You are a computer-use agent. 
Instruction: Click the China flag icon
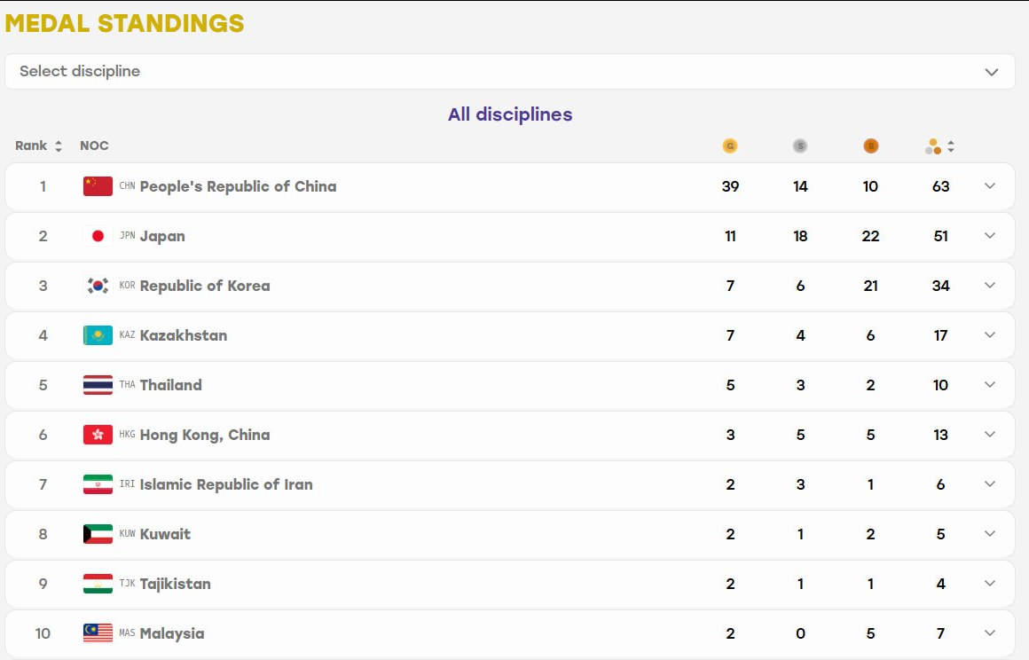click(98, 186)
